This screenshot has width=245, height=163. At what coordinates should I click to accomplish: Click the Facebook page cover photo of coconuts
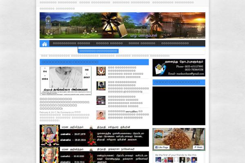(179, 139)
